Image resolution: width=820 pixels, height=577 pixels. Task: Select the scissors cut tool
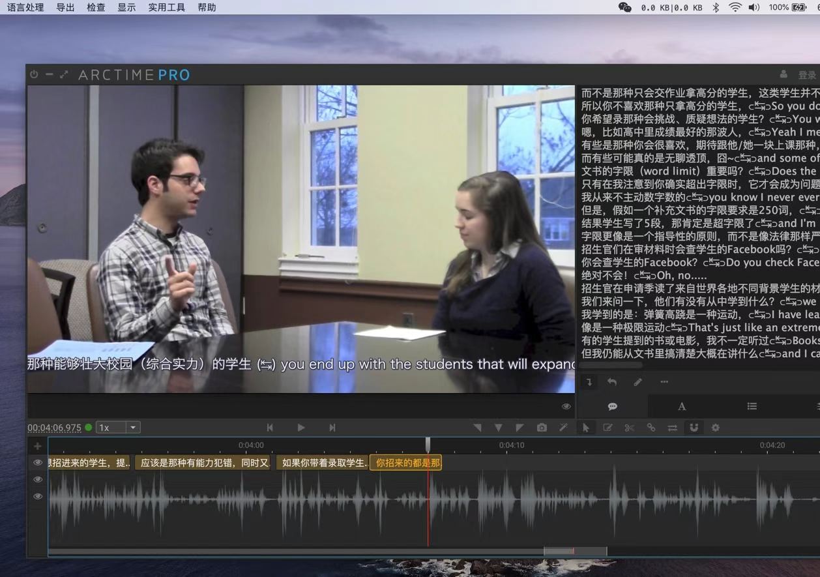(629, 428)
